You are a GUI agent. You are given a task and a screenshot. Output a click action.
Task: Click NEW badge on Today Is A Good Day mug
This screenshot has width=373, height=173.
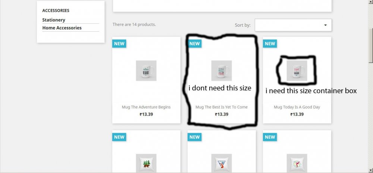270,44
